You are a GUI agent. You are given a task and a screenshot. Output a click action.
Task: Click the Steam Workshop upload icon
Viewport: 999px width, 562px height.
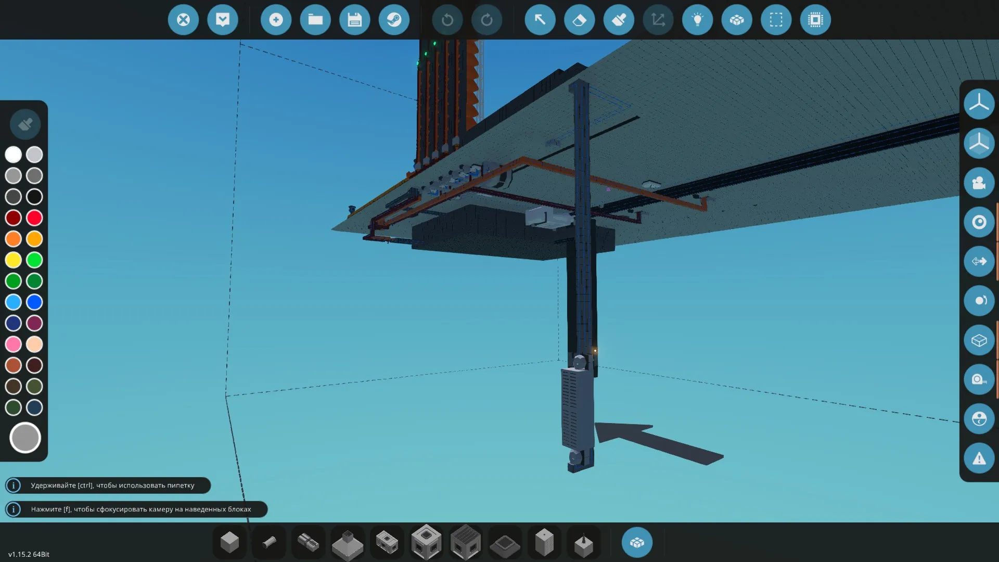click(x=394, y=20)
